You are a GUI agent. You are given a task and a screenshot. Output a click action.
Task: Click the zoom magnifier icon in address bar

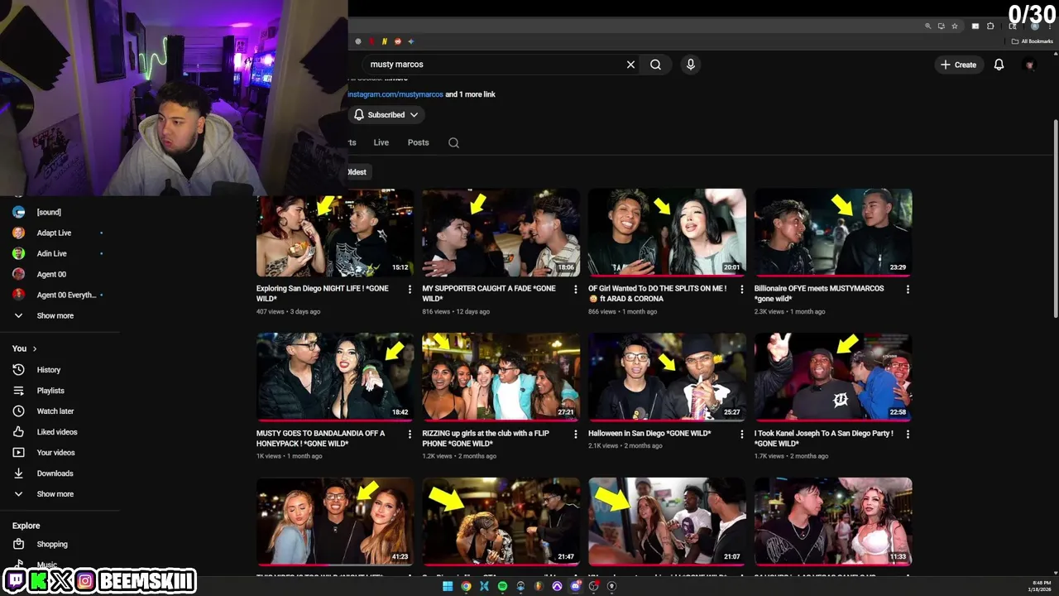click(x=928, y=26)
